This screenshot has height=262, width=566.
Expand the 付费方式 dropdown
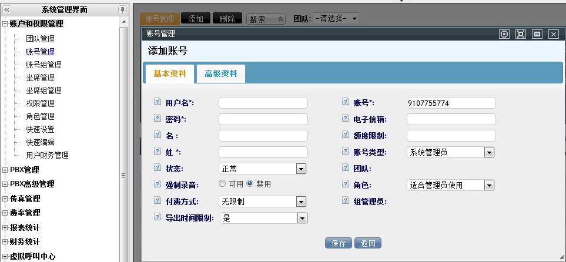[x=300, y=201]
